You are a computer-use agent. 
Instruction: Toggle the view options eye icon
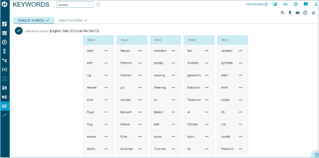298,12
